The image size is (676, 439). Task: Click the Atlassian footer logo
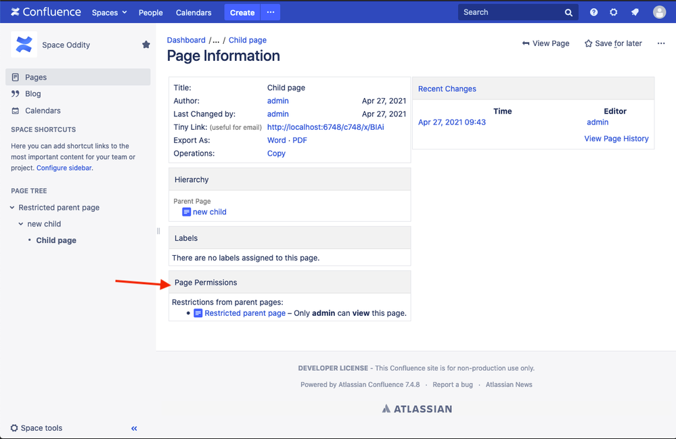pos(417,409)
